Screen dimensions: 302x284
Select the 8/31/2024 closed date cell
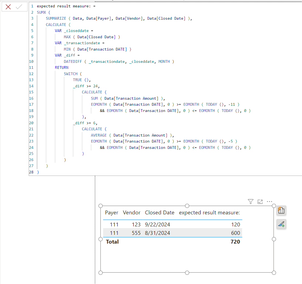[x=157, y=233]
